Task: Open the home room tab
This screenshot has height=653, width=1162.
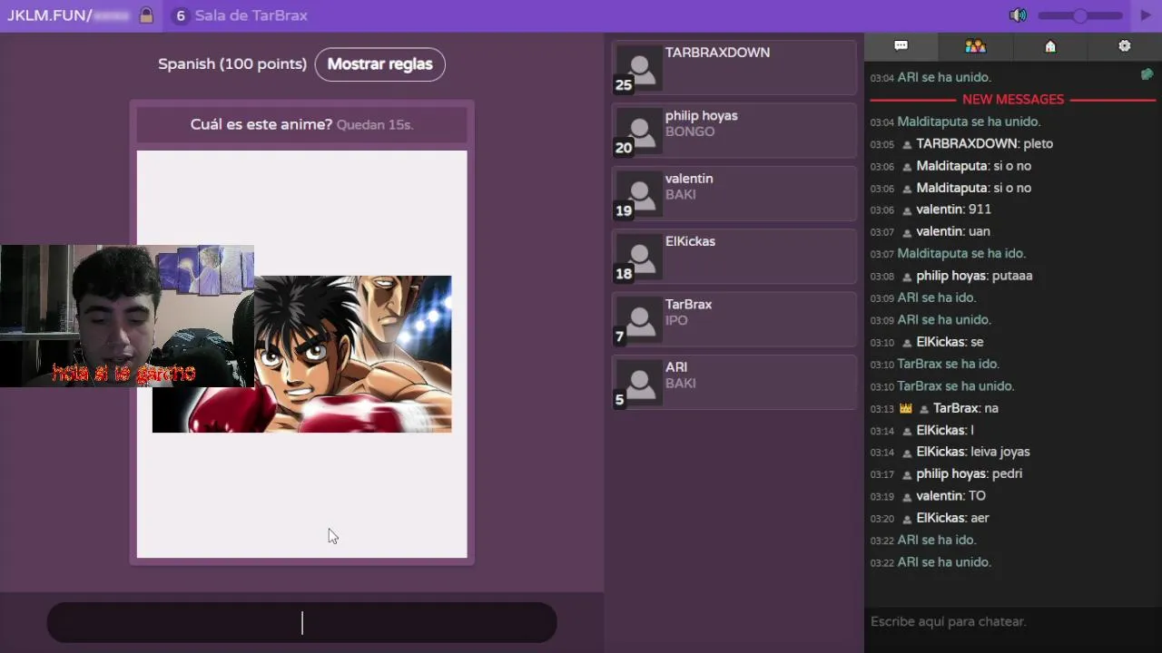Action: (x=1050, y=46)
